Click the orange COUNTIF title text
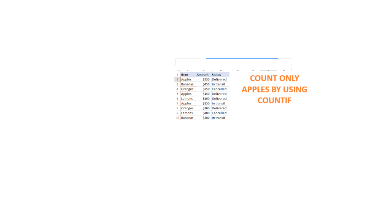Image resolution: width=386 pixels, height=216 pixels. (274, 89)
